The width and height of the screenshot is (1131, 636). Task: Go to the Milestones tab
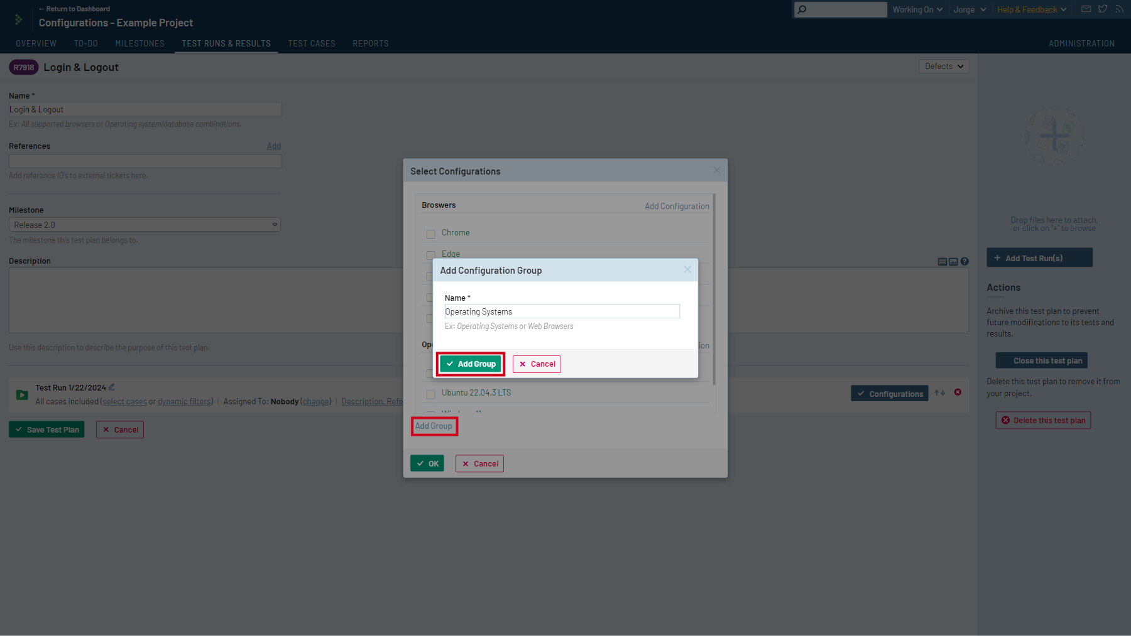tap(139, 43)
